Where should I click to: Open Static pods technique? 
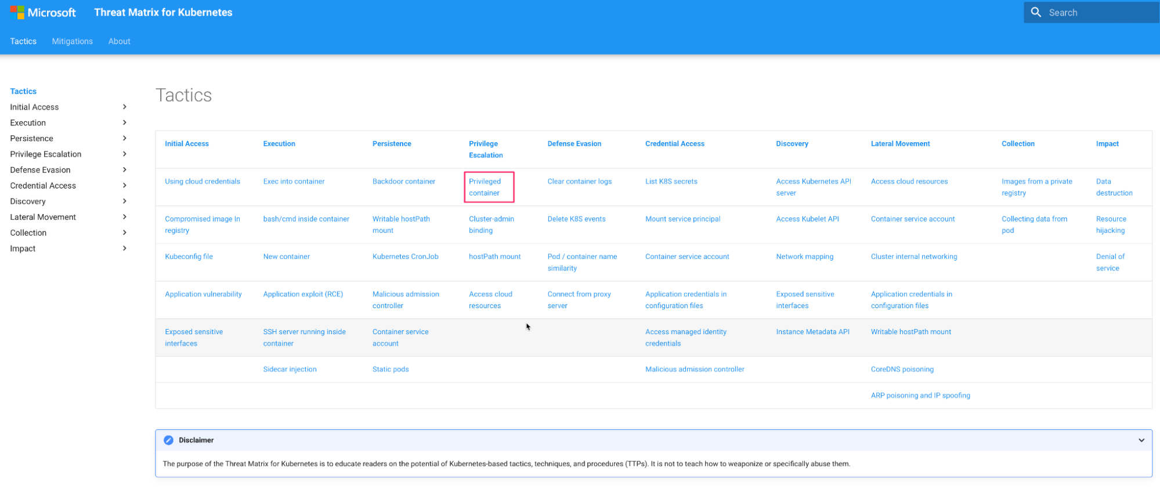click(x=391, y=370)
